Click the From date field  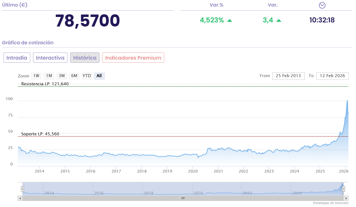click(288, 76)
